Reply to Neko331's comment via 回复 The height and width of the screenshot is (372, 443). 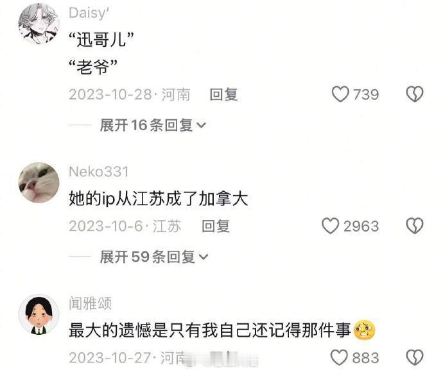point(216,226)
